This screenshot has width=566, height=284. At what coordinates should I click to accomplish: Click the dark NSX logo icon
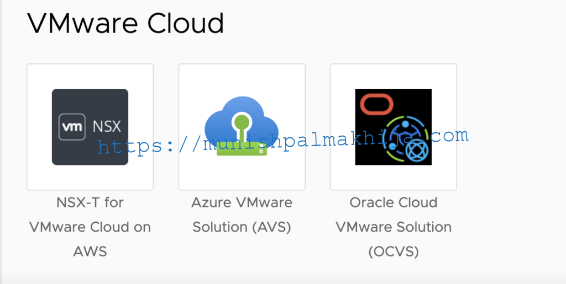(90, 127)
